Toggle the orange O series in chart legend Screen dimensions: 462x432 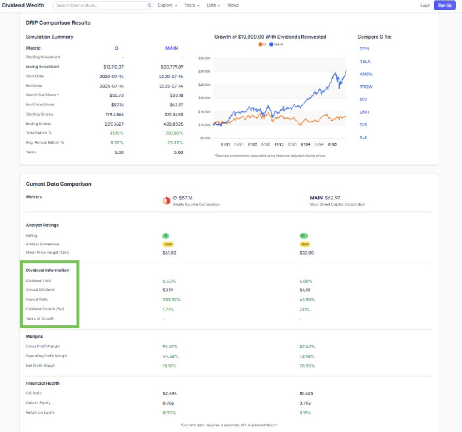pos(262,45)
